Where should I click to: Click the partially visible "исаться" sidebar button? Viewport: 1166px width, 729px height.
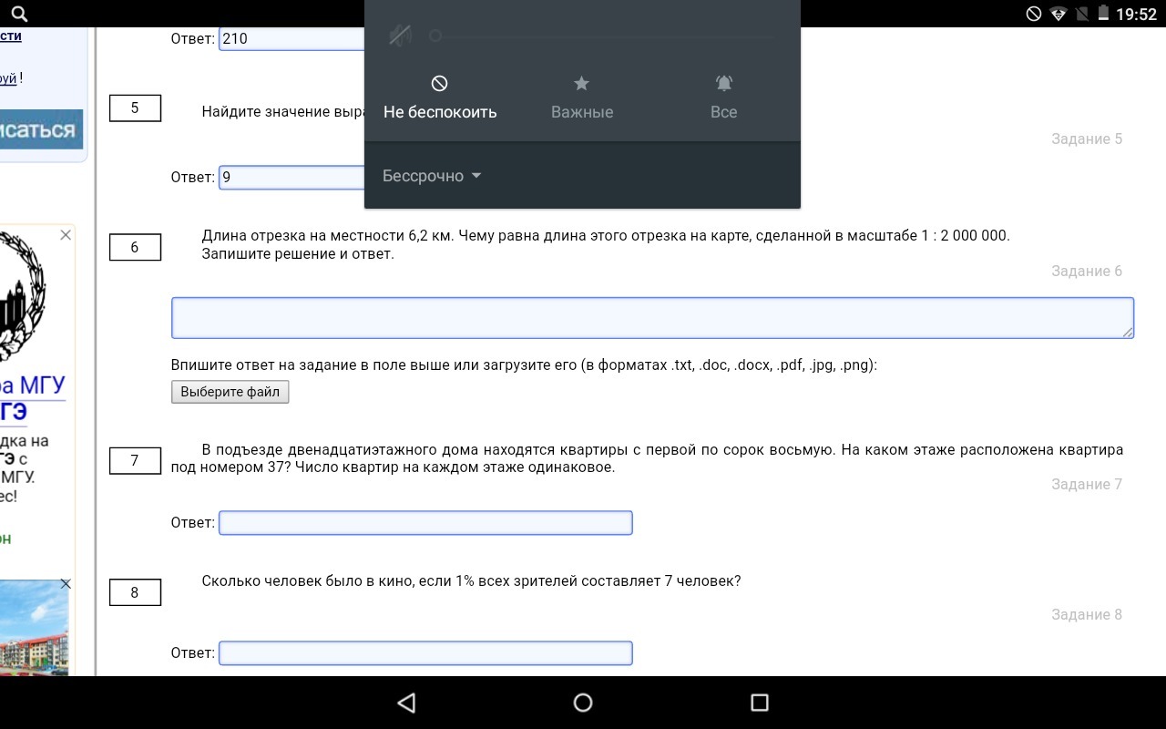[39, 129]
